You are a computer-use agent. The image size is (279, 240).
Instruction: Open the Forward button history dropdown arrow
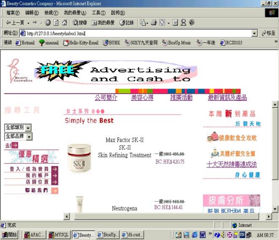41,23
